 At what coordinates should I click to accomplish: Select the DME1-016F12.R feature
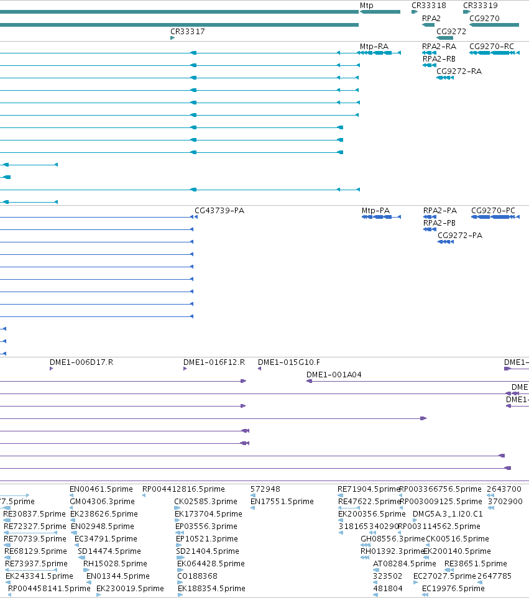pos(185,369)
